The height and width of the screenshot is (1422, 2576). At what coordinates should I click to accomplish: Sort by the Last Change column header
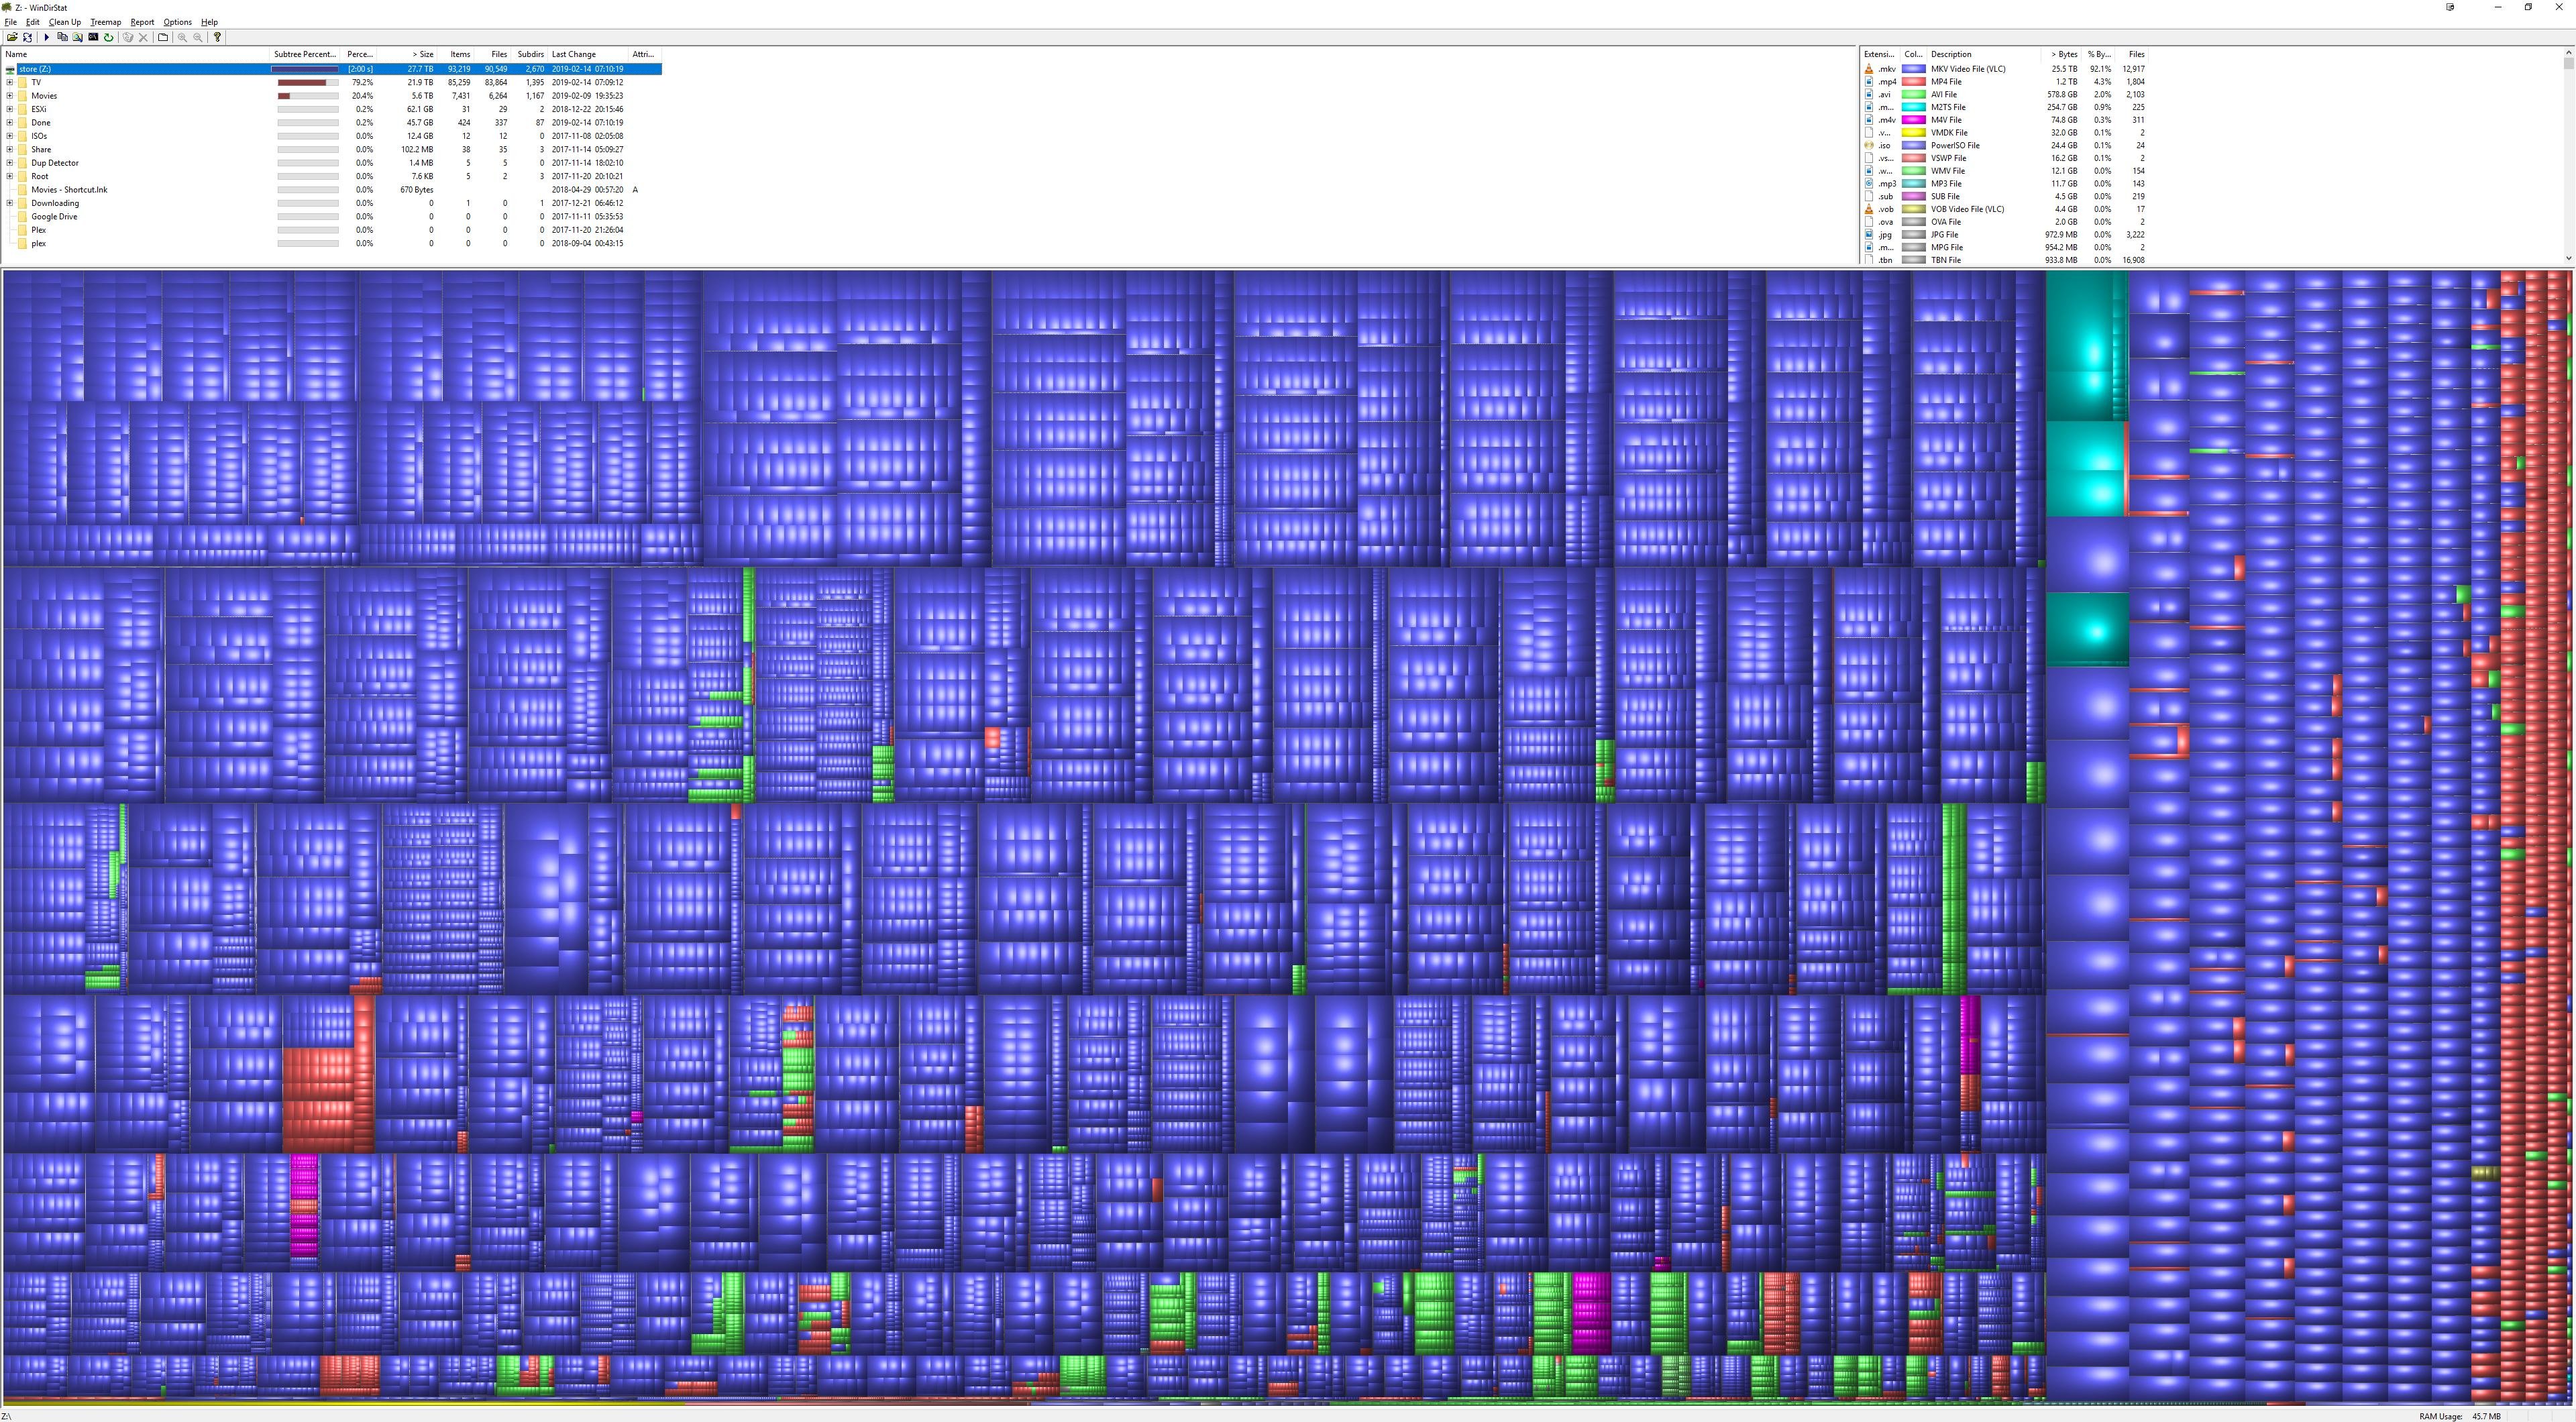pos(574,54)
